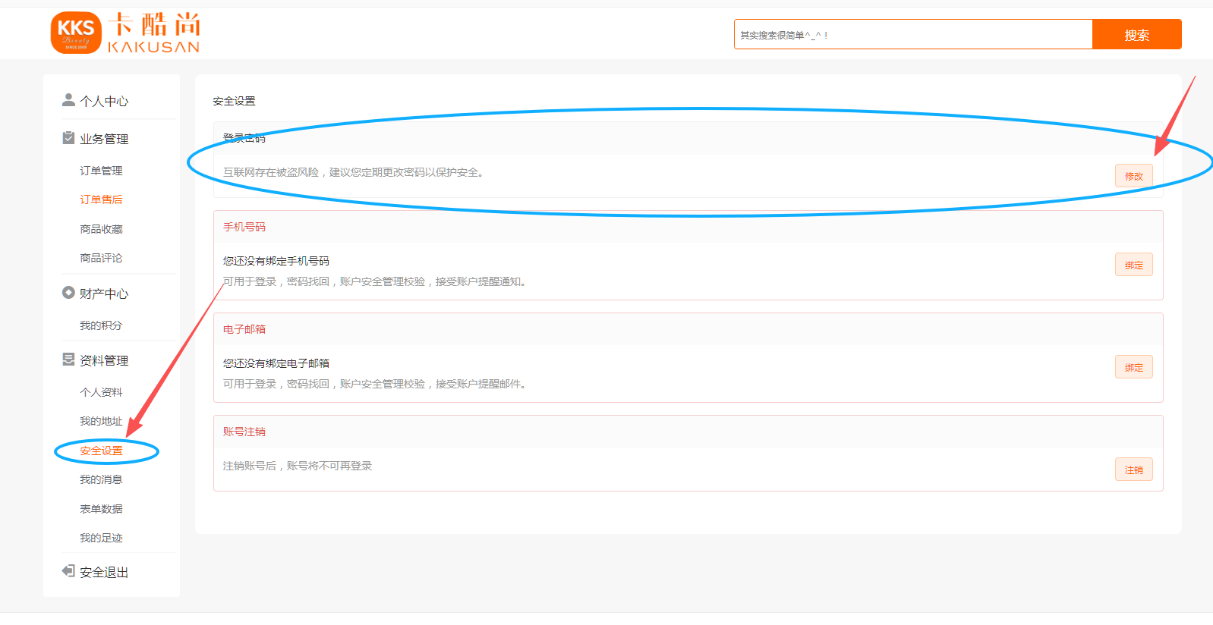Screen dimensions: 1213x625
Task: Open 个人资料 page
Action: pos(101,392)
